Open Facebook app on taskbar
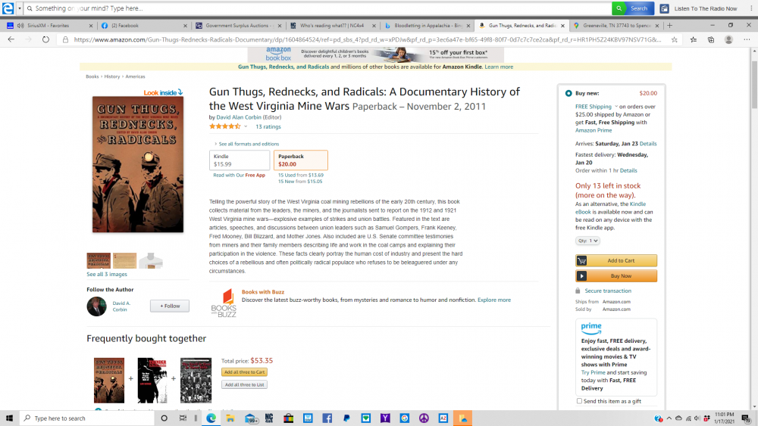This screenshot has height=426, width=758. 327,418
